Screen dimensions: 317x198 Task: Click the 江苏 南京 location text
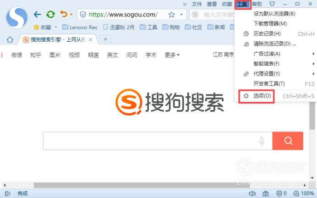tap(223, 55)
